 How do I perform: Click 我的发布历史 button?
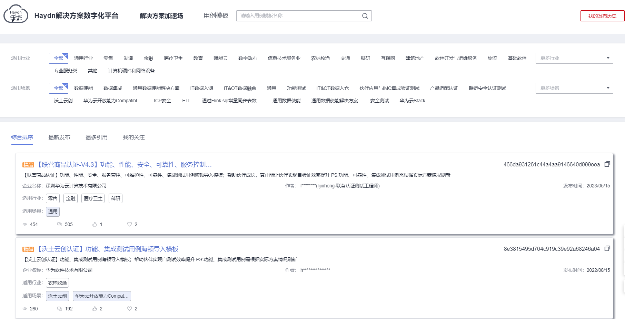602,16
